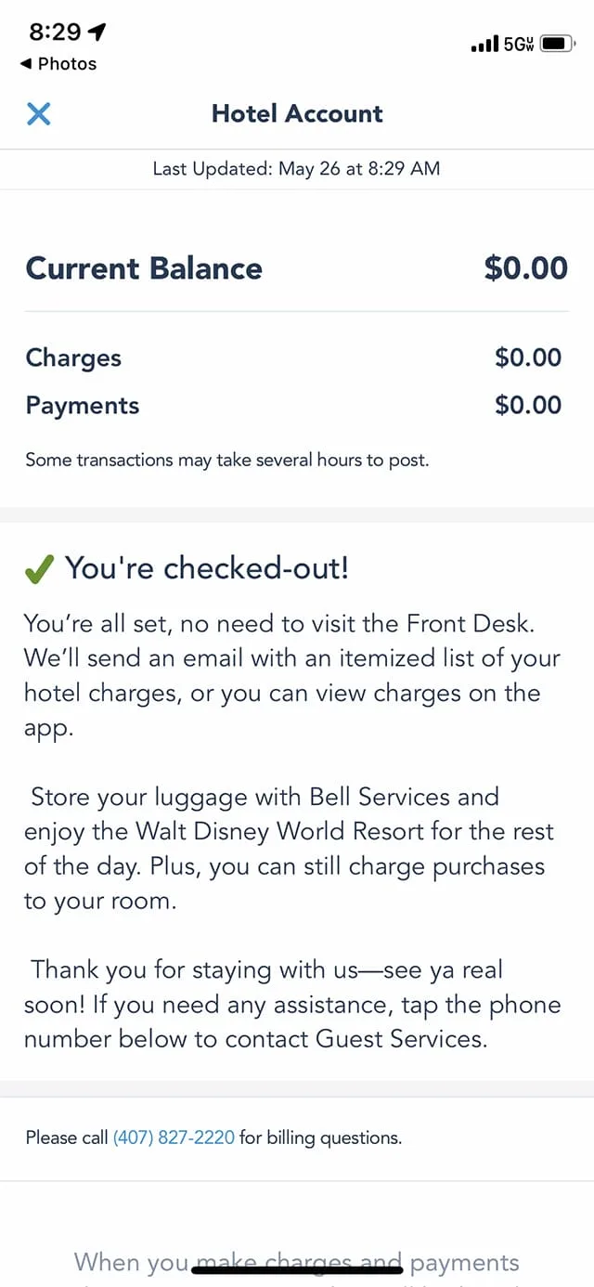Tap the Last Updated timestamp bar
Image resolution: width=594 pixels, height=1287 pixels.
[297, 169]
